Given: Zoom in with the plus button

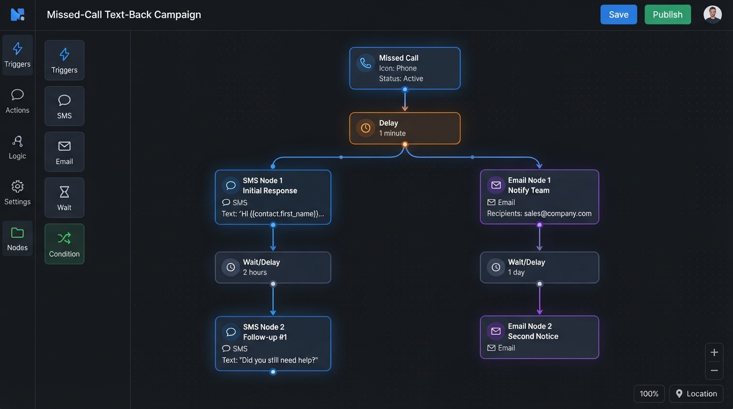Looking at the screenshot, I should [x=714, y=353].
